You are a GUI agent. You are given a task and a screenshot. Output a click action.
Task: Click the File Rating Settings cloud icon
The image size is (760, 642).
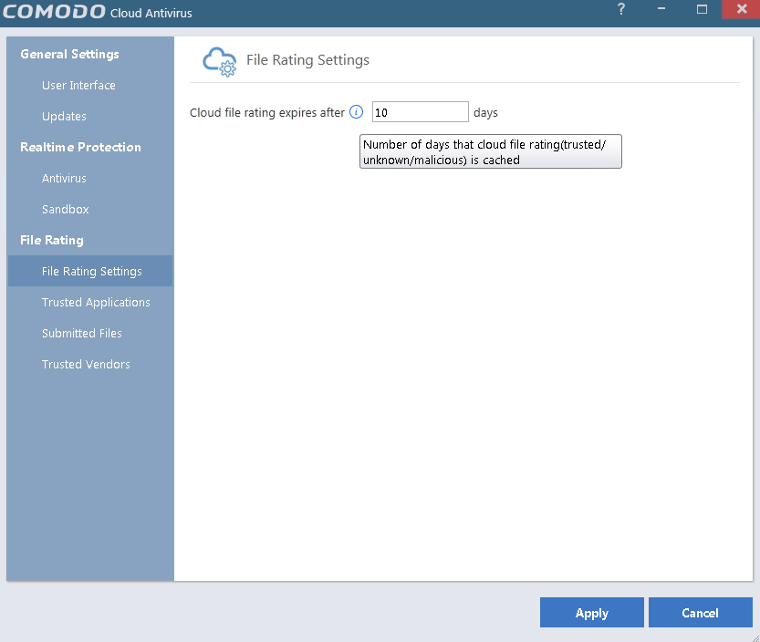tap(220, 61)
